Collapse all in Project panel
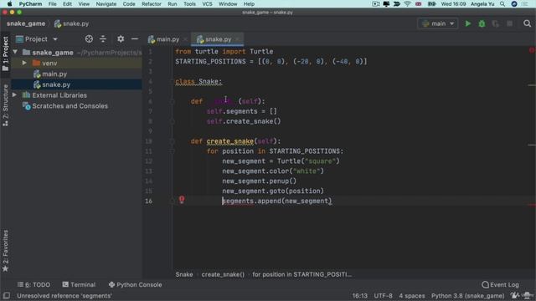This screenshot has width=536, height=301. (103, 39)
